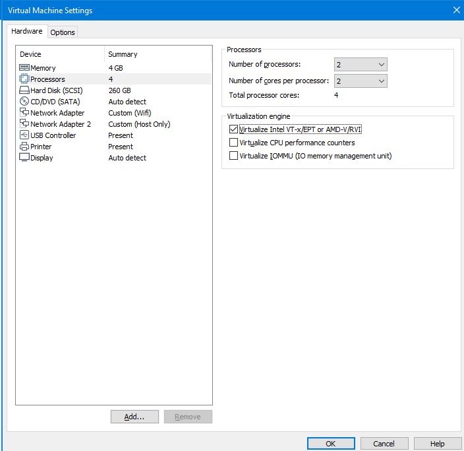The image size is (464, 451).
Task: Click the Memory device icon
Action: point(24,68)
